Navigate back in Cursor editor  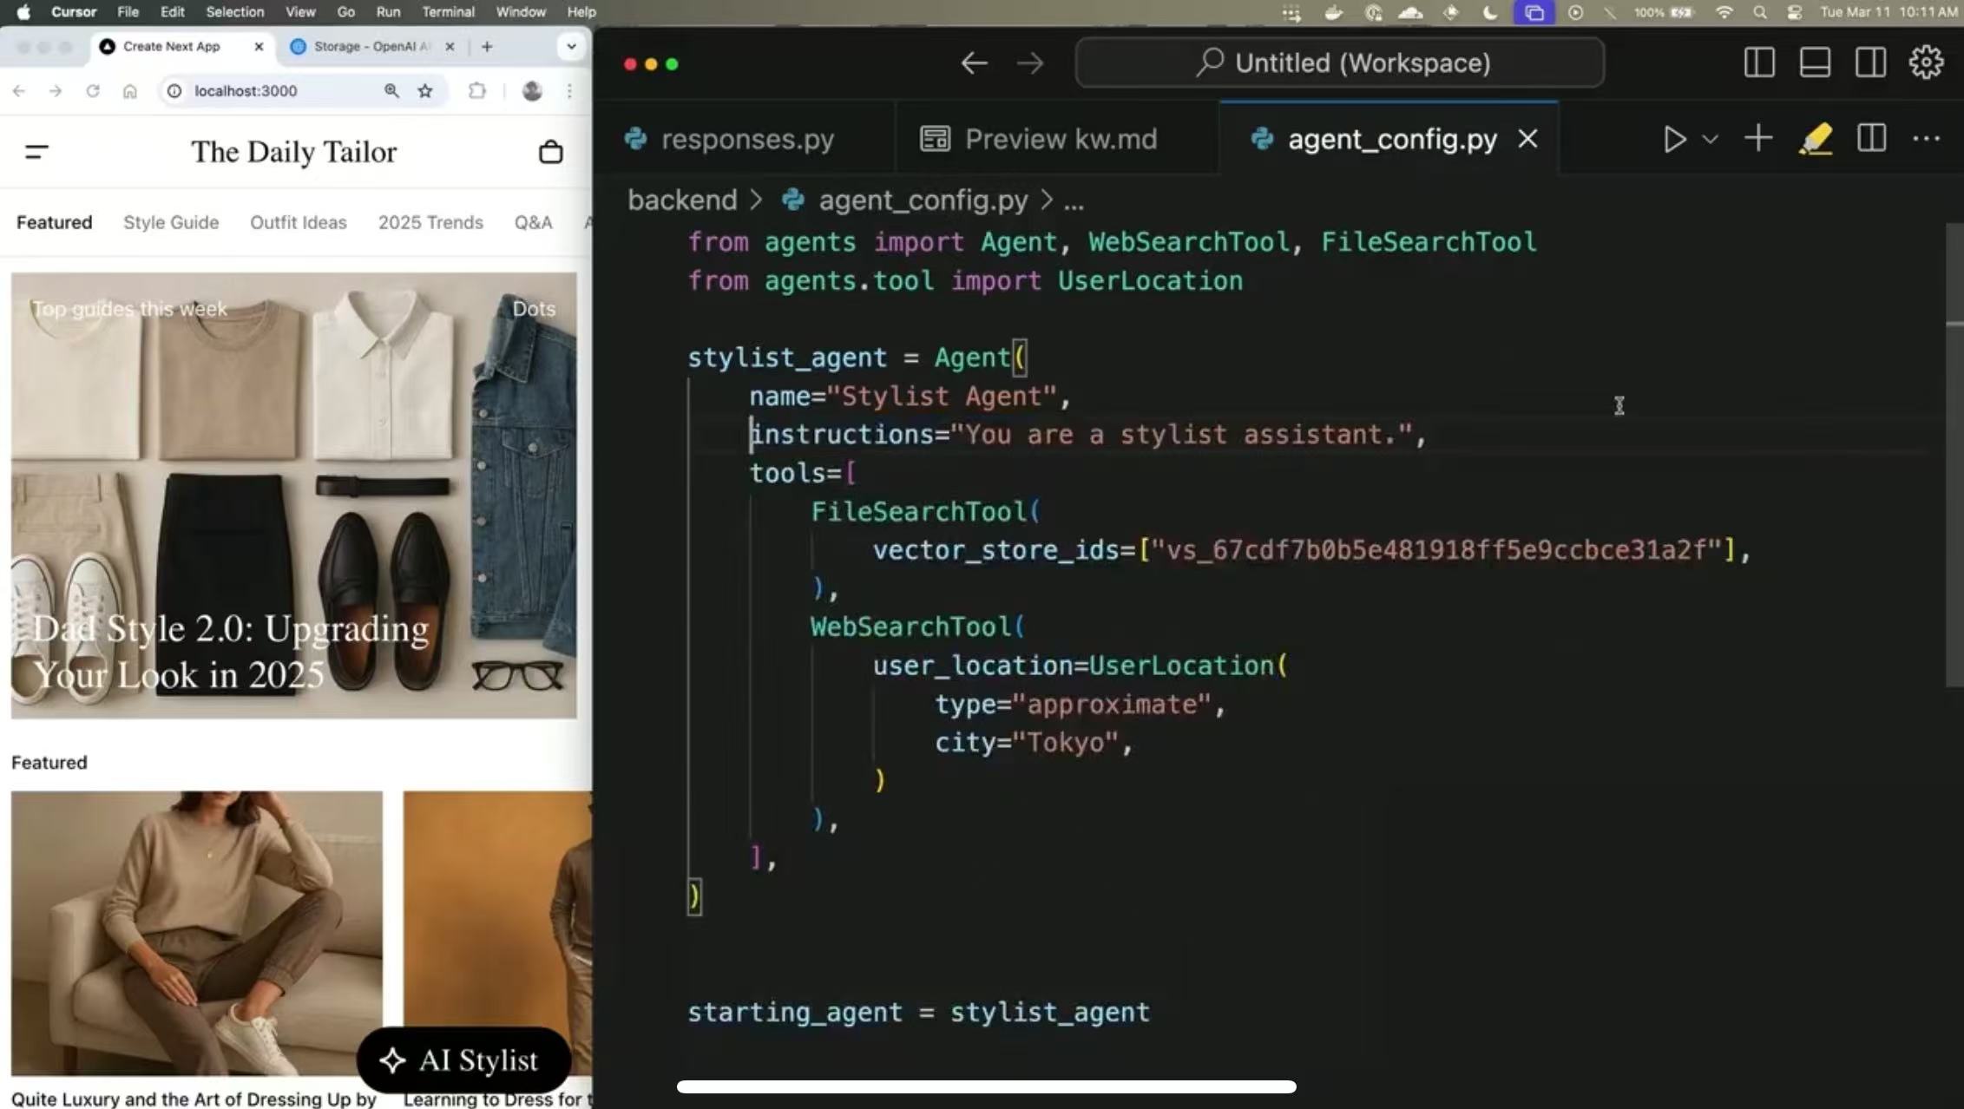(x=974, y=63)
